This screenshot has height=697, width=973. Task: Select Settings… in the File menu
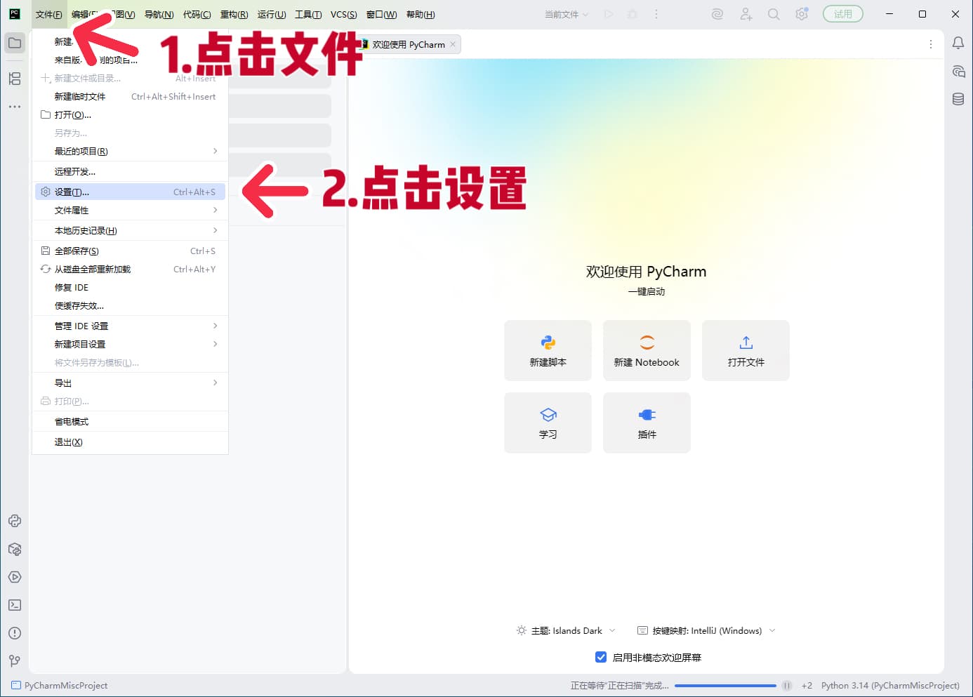click(x=72, y=192)
